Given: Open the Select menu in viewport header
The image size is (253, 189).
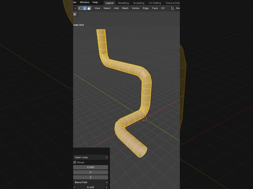Looking at the screenshot, I should point(107,8).
